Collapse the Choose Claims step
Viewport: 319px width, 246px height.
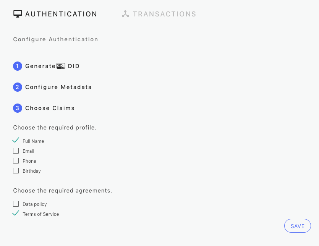50,108
